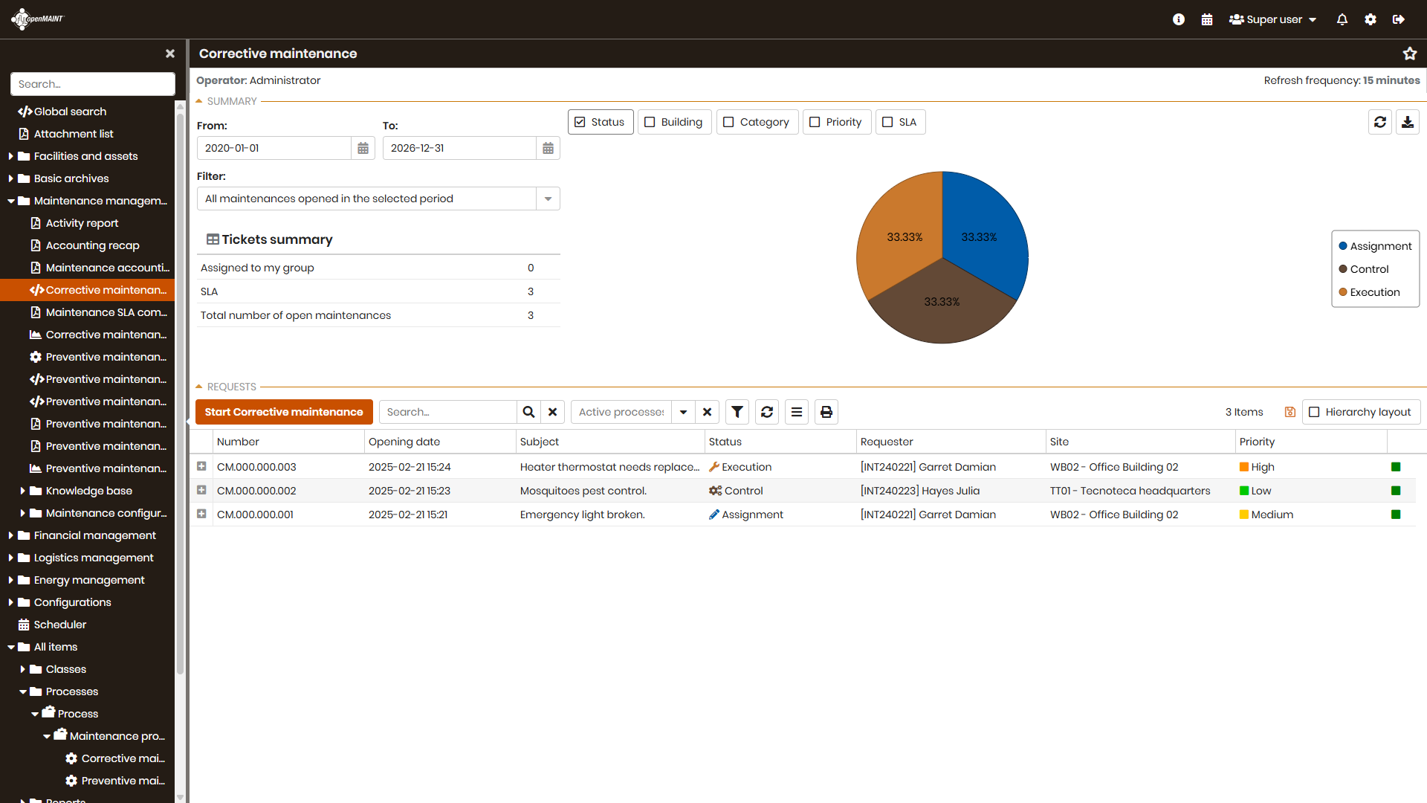
Task: Open the calendar icon in top bar
Action: click(x=1207, y=19)
